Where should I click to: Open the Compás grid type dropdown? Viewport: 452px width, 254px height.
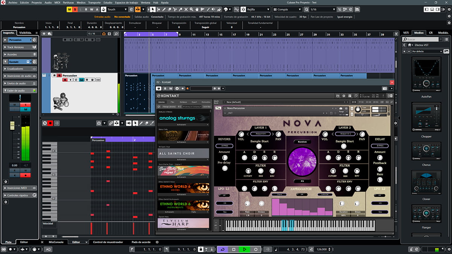coord(287,9)
